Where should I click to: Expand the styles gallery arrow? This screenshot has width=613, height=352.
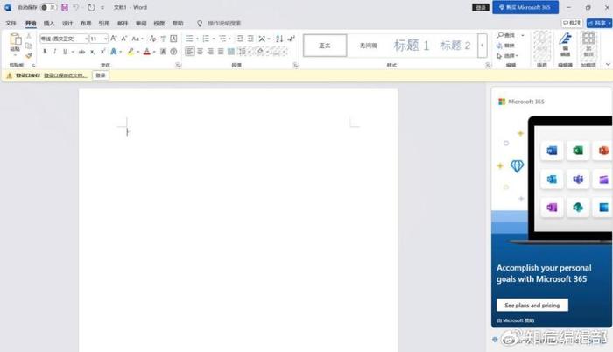tap(482, 46)
